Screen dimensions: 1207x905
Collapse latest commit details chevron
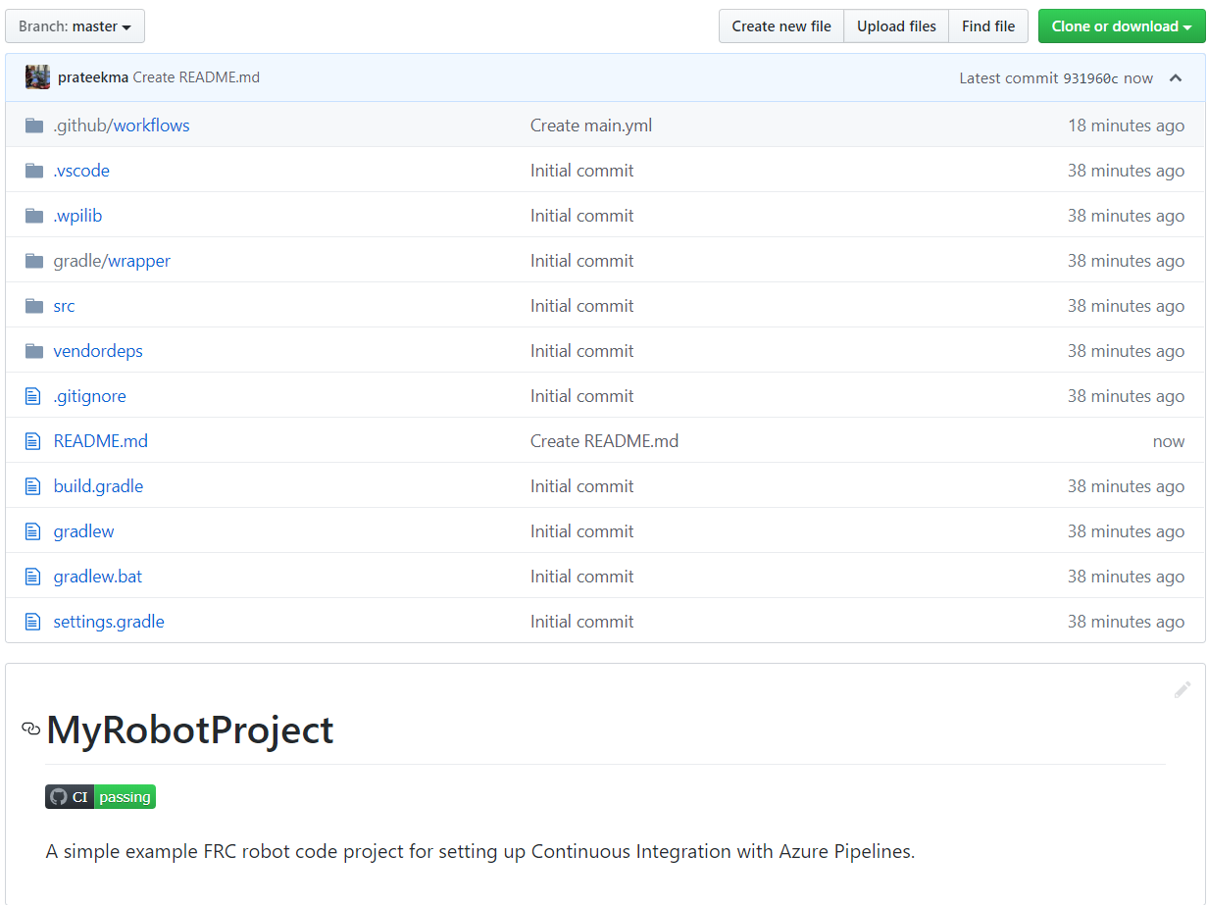pyautogui.click(x=1176, y=78)
